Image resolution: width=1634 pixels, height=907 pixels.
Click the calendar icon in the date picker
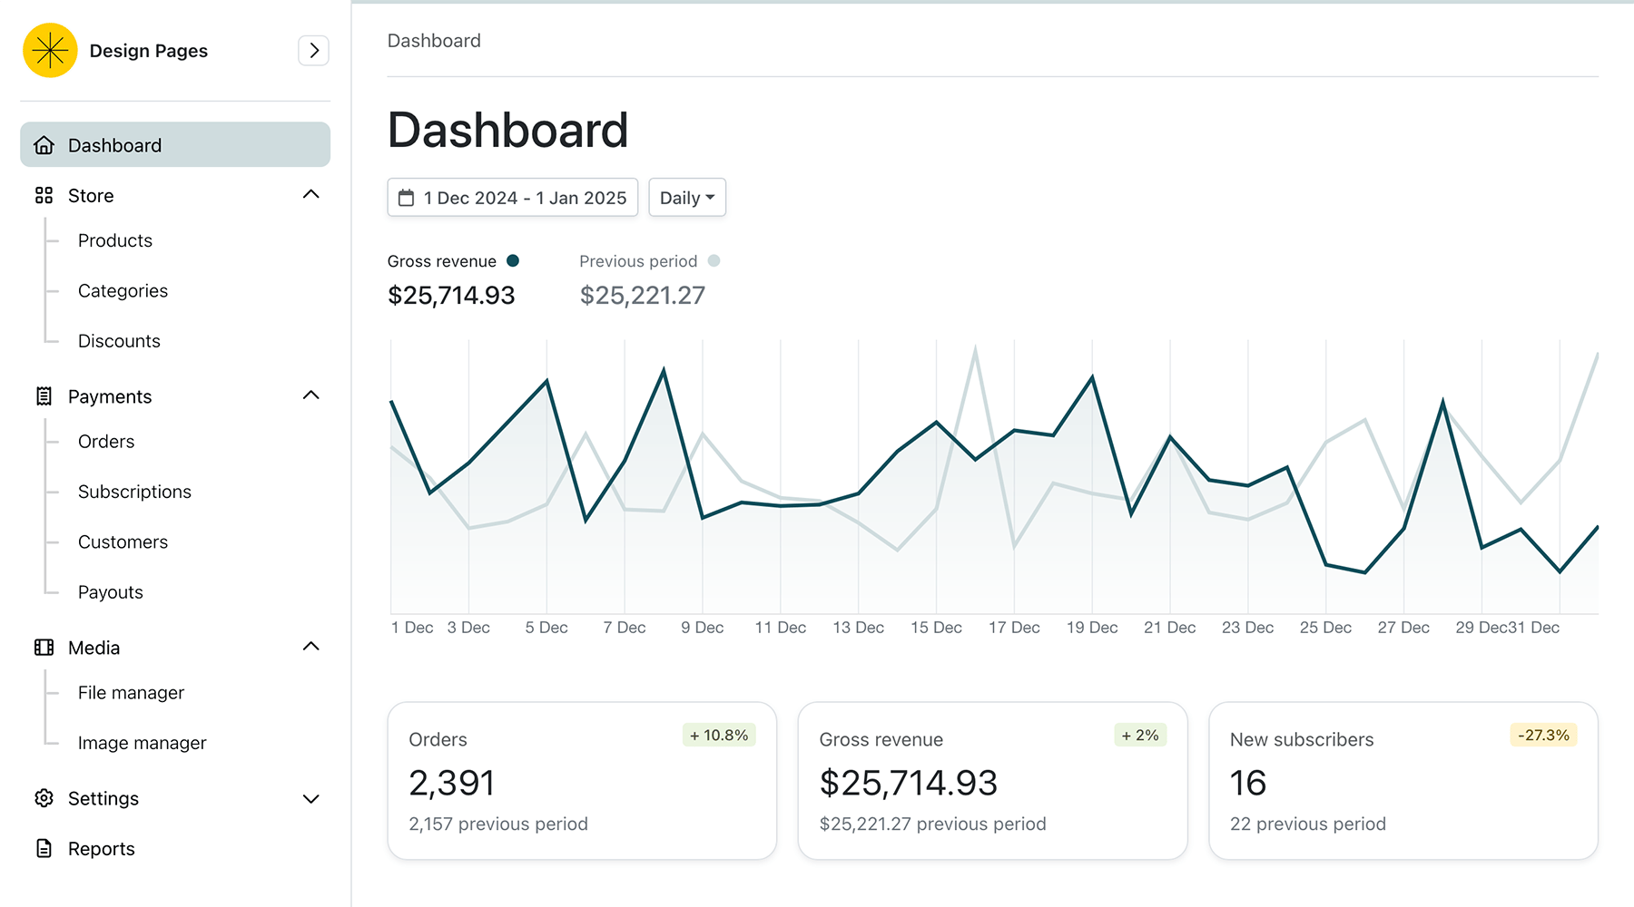[x=407, y=197]
